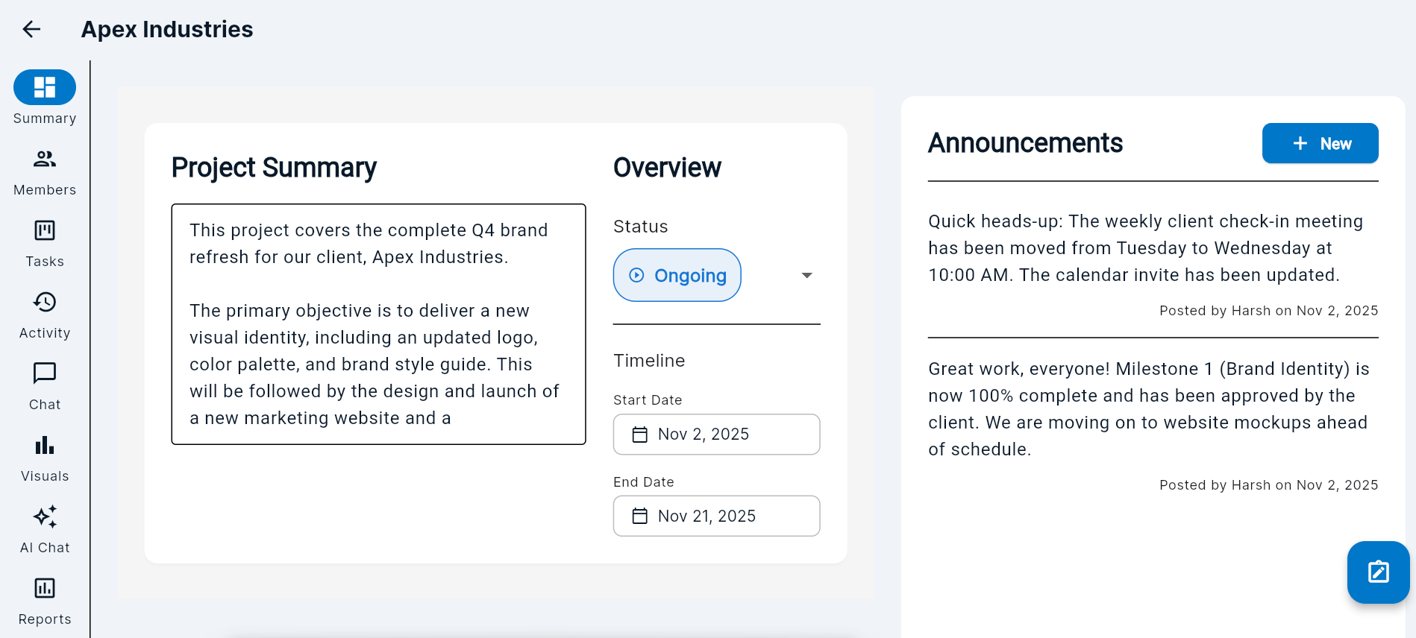
Task: Toggle the project status from Ongoing
Action: [x=677, y=275]
